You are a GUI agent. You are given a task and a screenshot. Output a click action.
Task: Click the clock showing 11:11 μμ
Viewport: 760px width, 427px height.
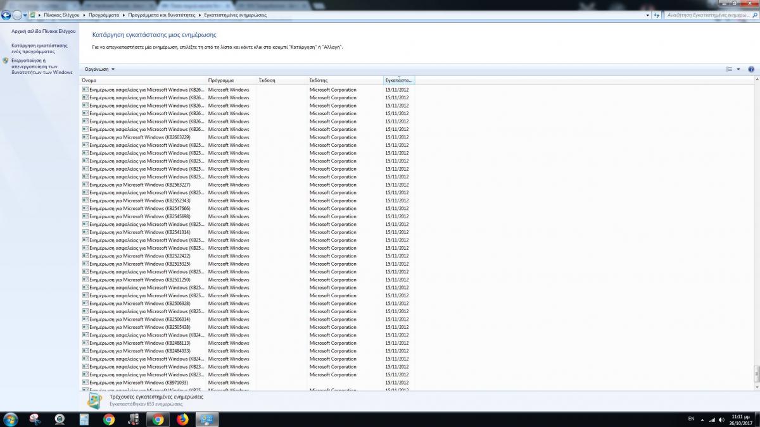[x=740, y=419]
